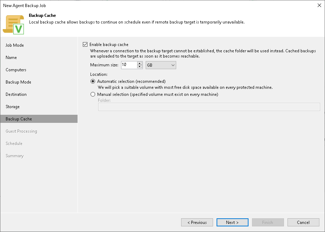This screenshot has width=325, height=232.
Task: Close the wizard with the X button
Action: point(319,5)
